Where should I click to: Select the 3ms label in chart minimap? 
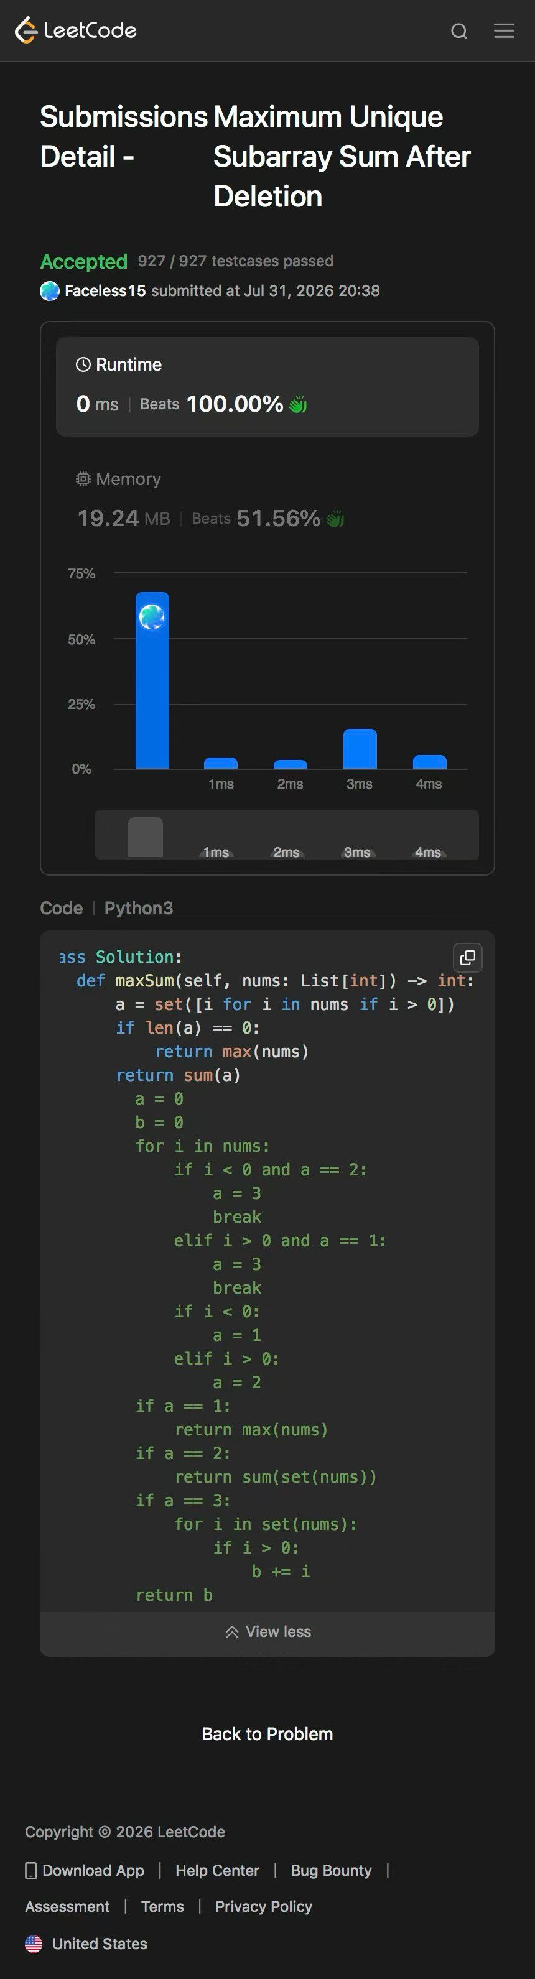pyautogui.click(x=356, y=852)
